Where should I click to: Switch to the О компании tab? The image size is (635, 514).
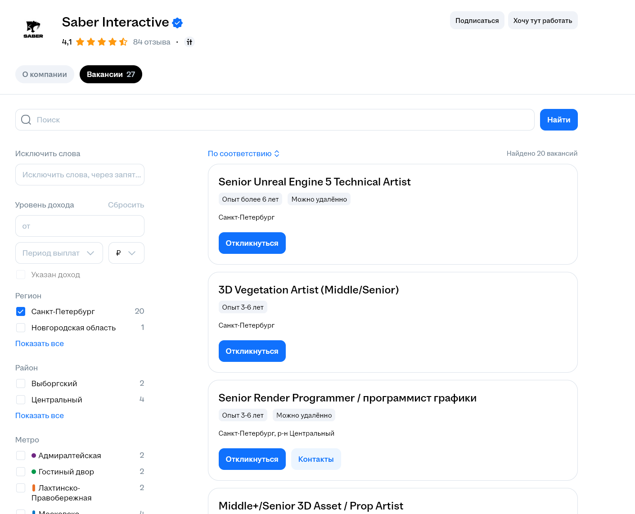[x=45, y=74]
